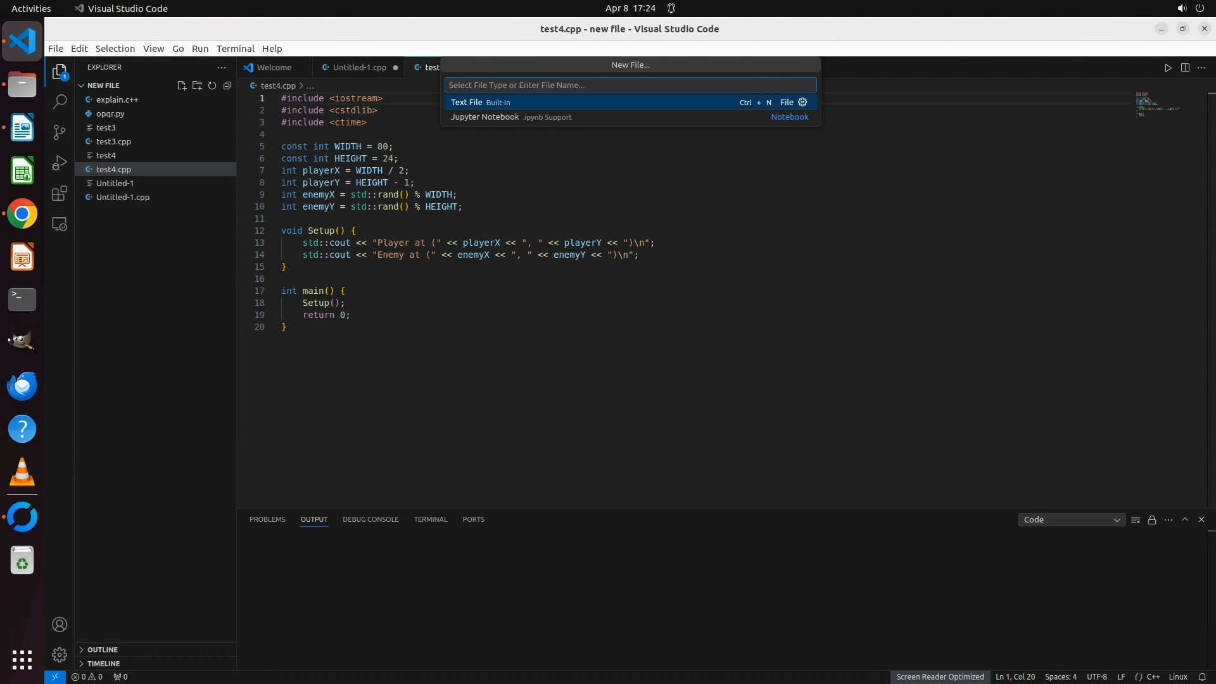Select the Jupyter Notebook file type
The height and width of the screenshot is (684, 1216).
coord(485,117)
